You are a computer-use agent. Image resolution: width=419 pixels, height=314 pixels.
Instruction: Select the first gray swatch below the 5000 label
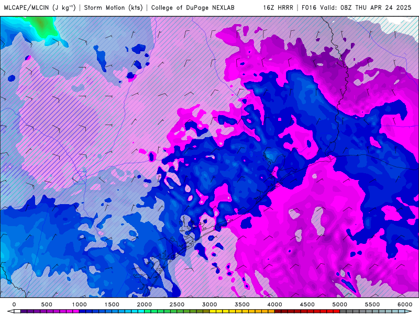click(343, 311)
